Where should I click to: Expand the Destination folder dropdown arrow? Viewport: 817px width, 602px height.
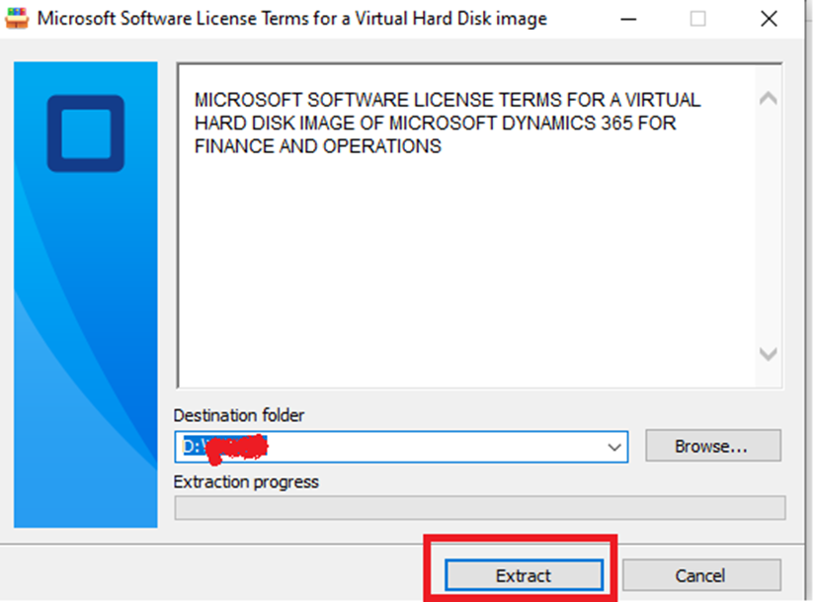pos(614,447)
